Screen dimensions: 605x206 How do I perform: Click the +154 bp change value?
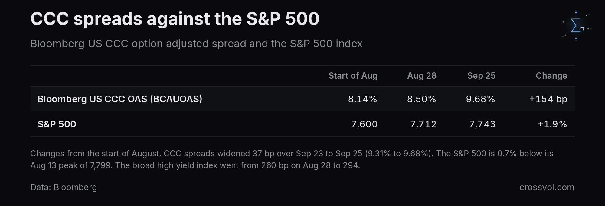pyautogui.click(x=548, y=99)
